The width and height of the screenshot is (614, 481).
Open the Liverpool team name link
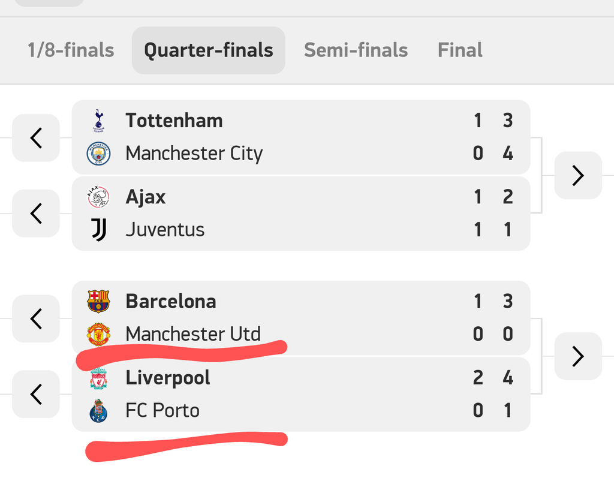[168, 378]
